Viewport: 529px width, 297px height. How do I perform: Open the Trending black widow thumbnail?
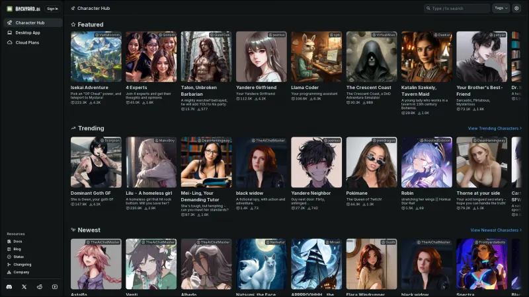click(x=261, y=162)
